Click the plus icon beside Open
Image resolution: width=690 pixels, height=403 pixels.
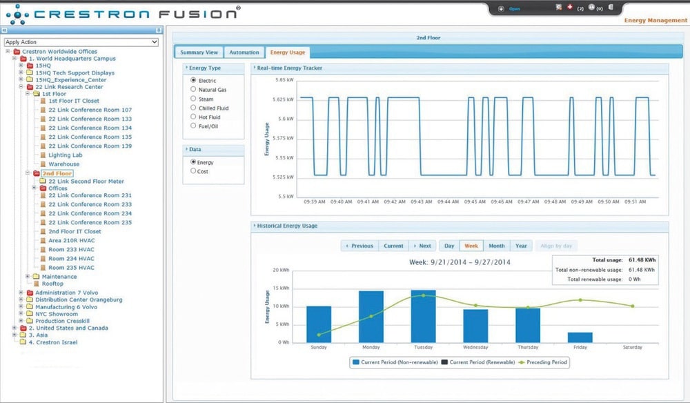(x=500, y=9)
